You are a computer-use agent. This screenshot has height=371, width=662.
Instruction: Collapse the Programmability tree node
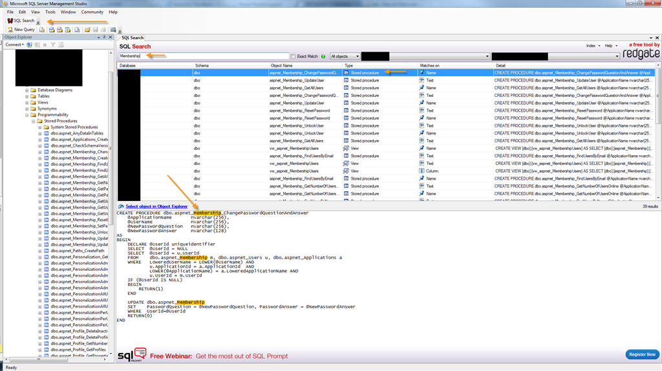[27, 115]
